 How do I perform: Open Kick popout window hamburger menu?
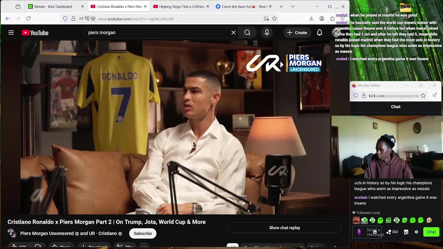(435, 95)
